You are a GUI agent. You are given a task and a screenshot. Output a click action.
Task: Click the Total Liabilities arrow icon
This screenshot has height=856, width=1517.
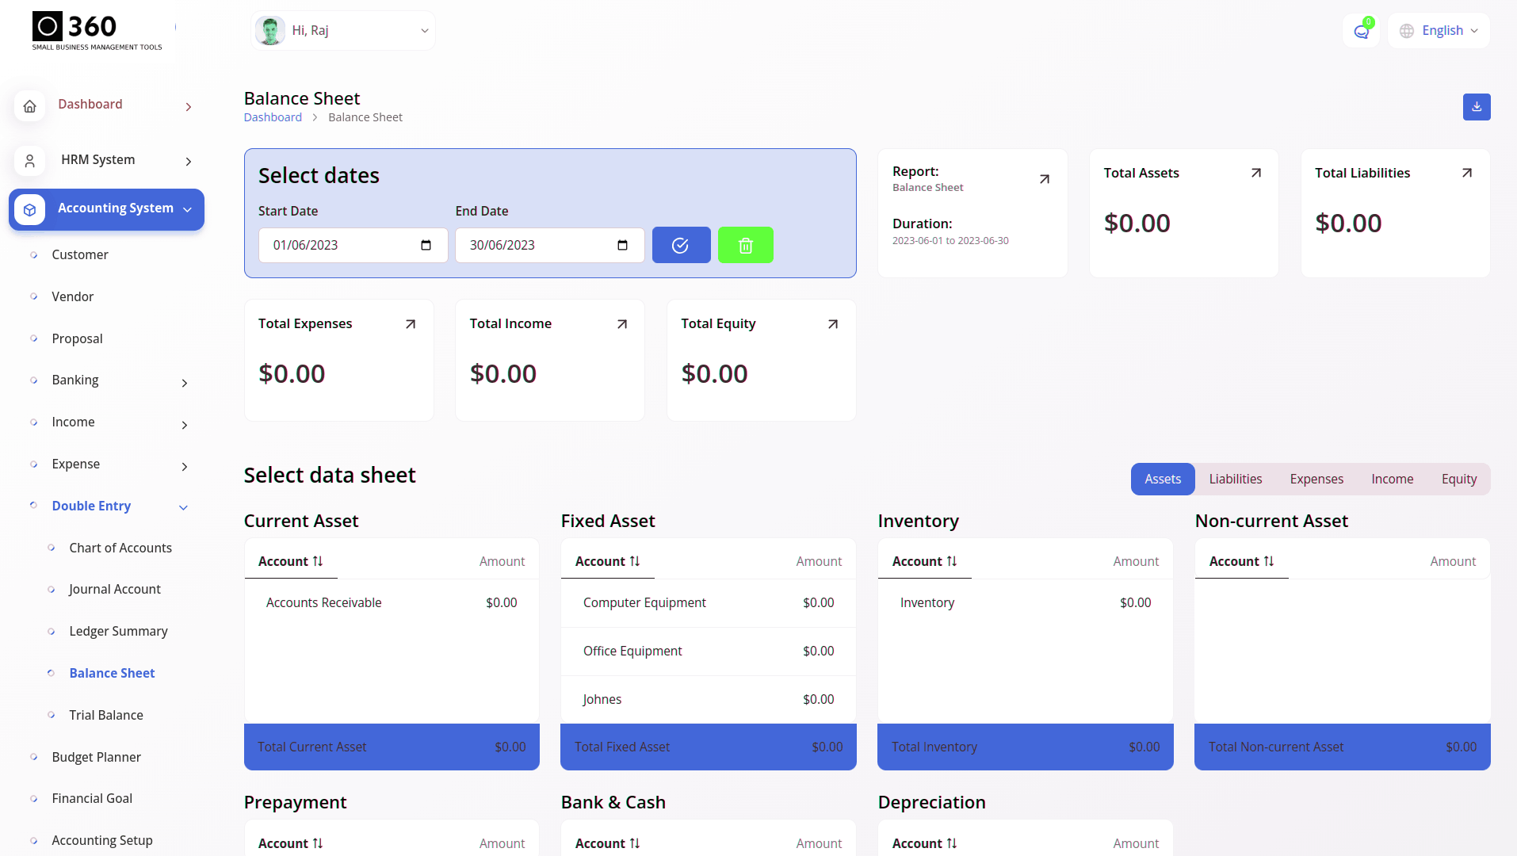click(x=1466, y=173)
